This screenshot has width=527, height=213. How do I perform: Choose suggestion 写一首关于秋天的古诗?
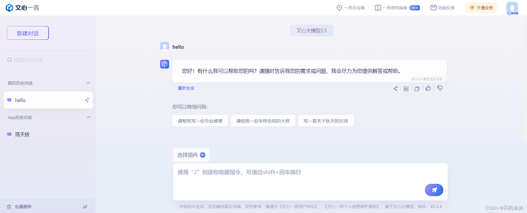(326, 121)
